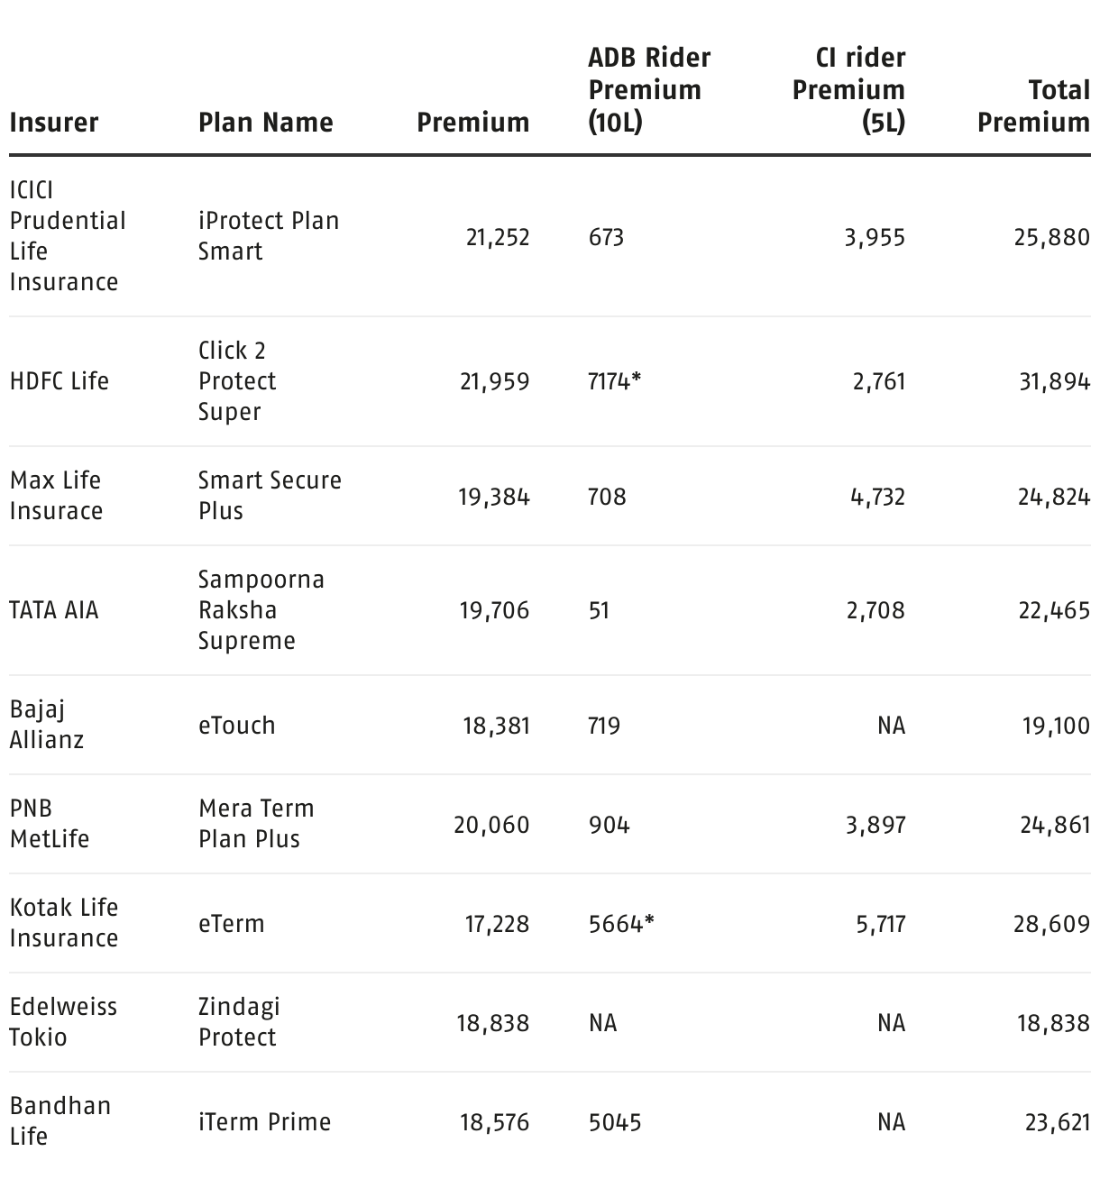1100x1179 pixels.
Task: Click the Sampoorna Raksha Supreme plan name
Action: pos(261,610)
